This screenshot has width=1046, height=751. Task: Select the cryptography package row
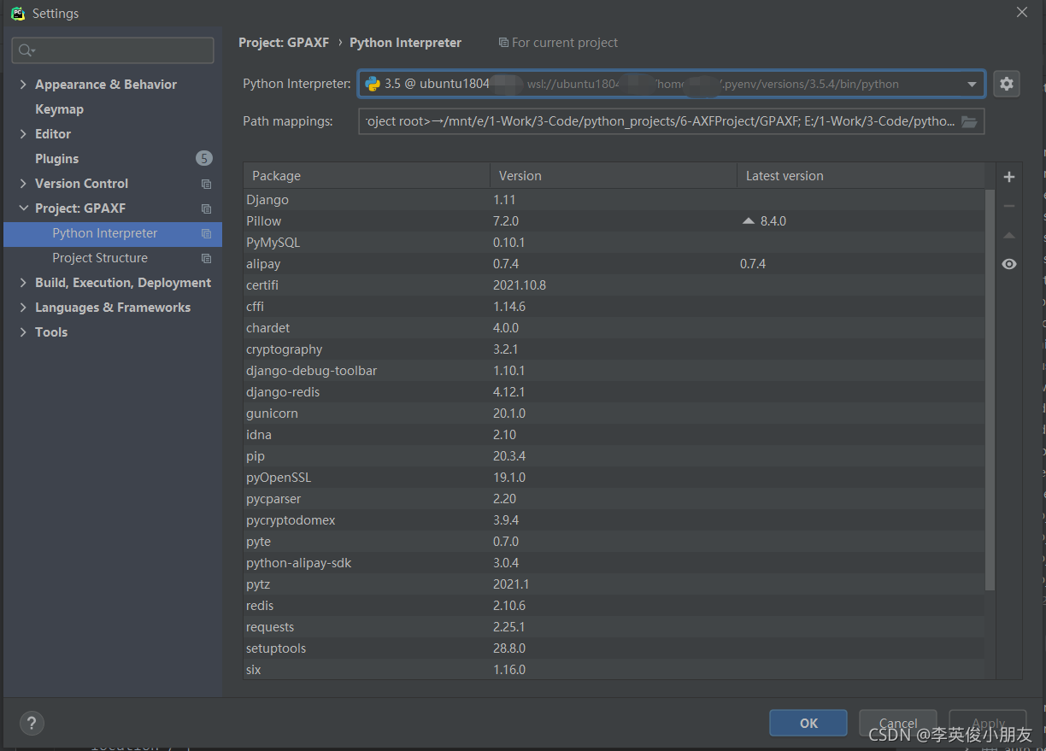614,349
